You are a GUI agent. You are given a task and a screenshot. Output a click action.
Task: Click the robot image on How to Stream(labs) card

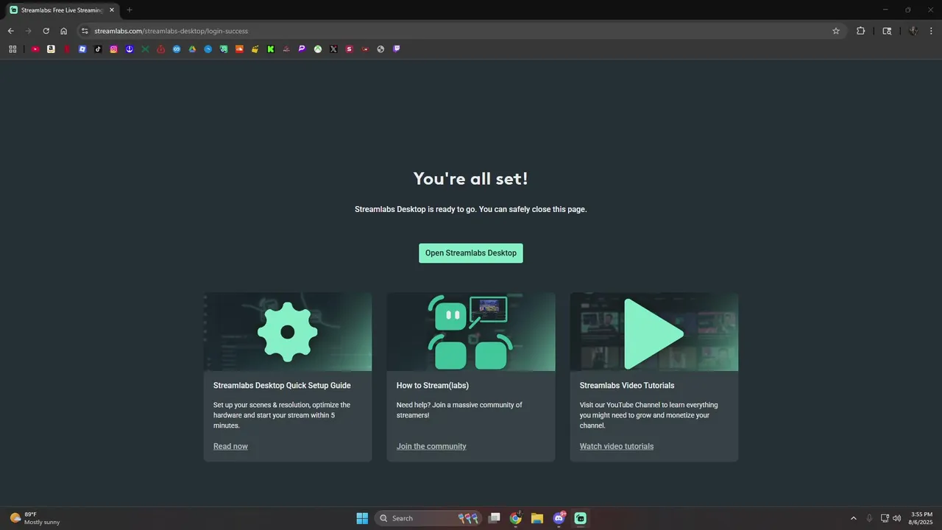tap(470, 332)
